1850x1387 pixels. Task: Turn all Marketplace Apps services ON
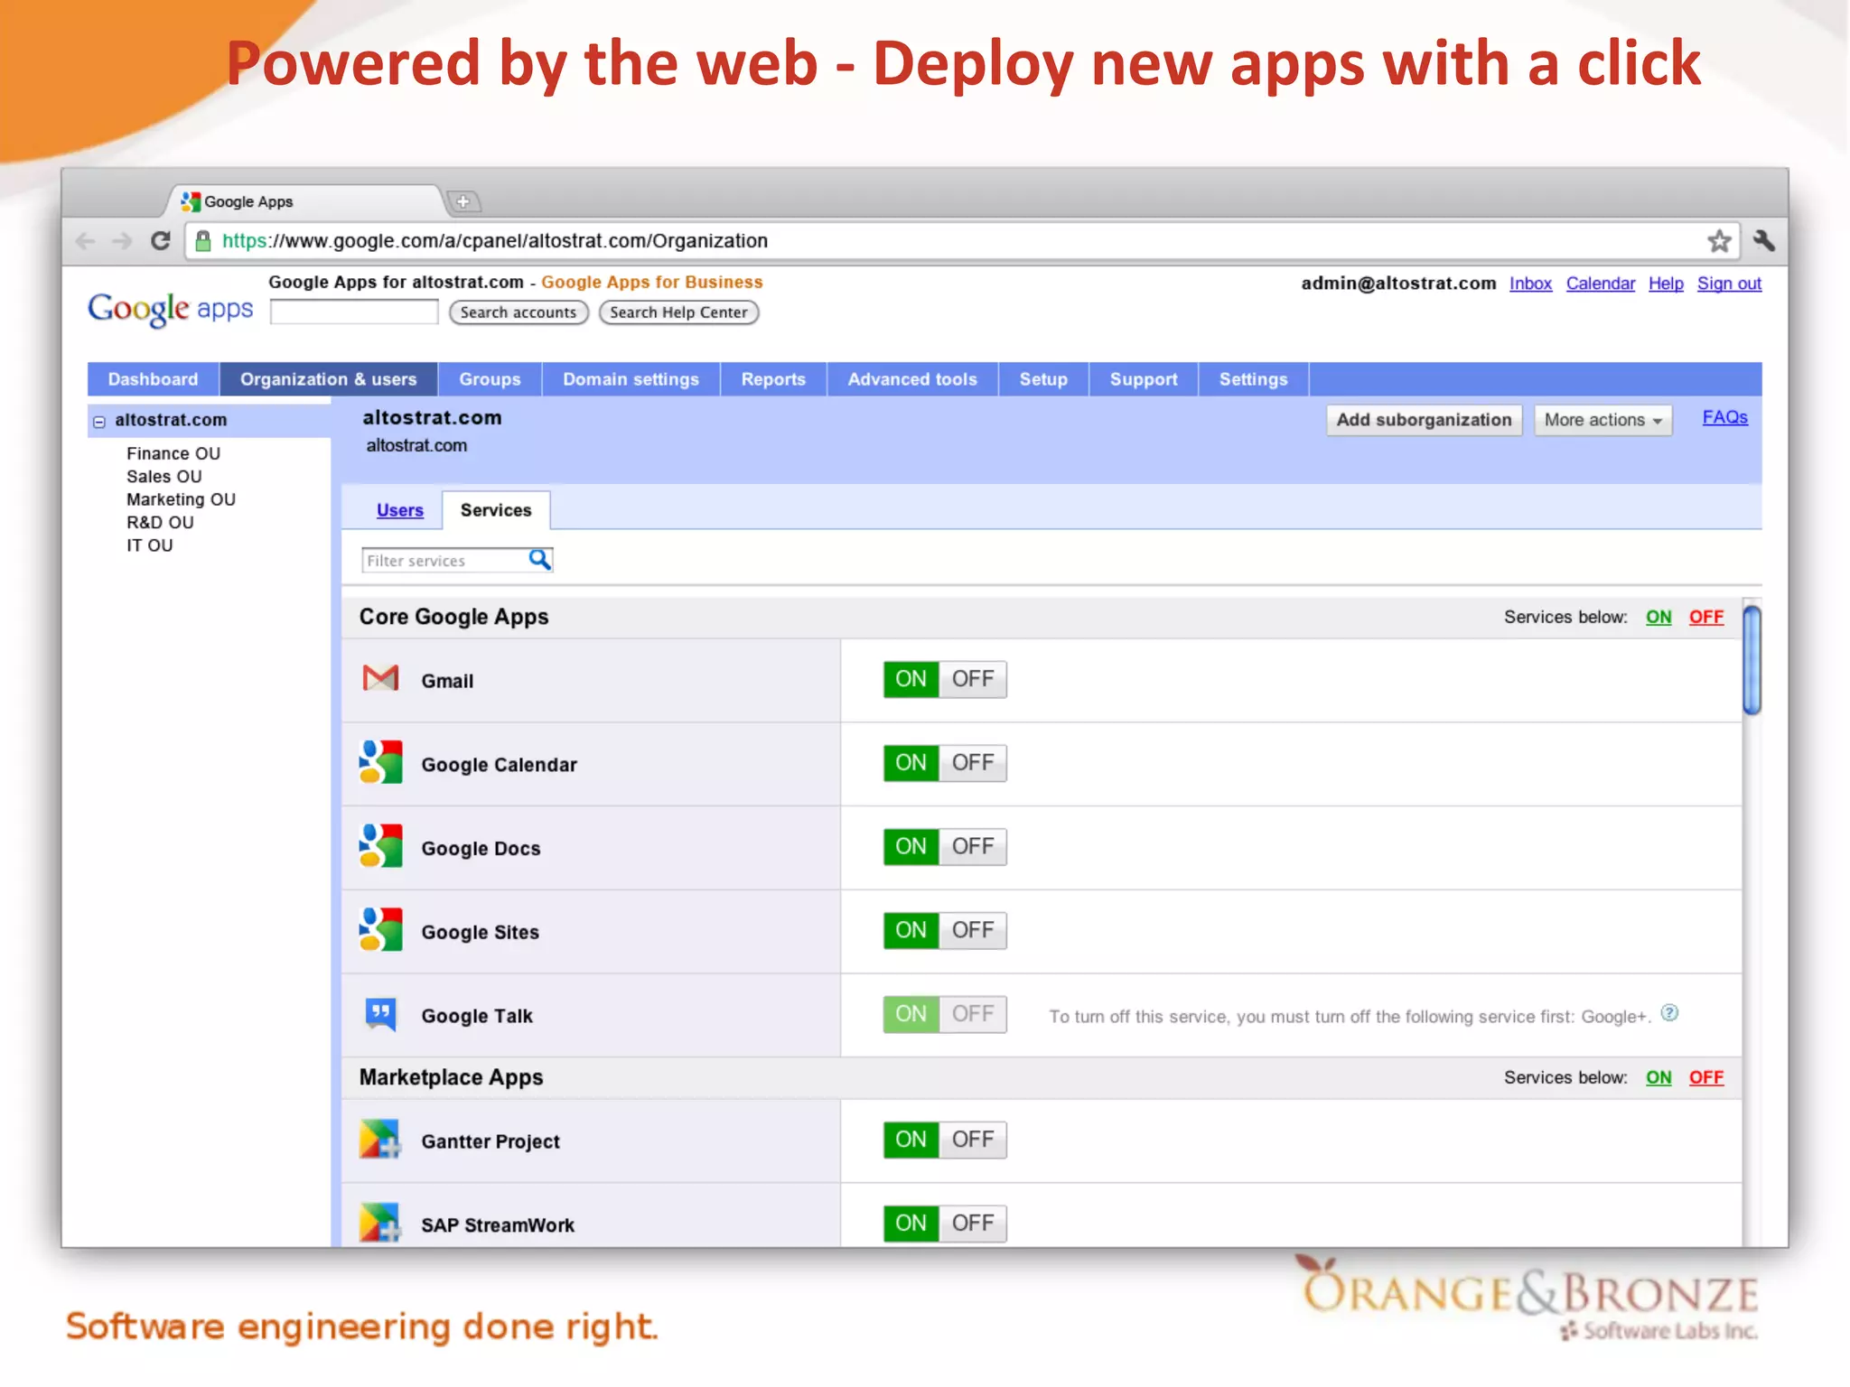coord(1658,1077)
